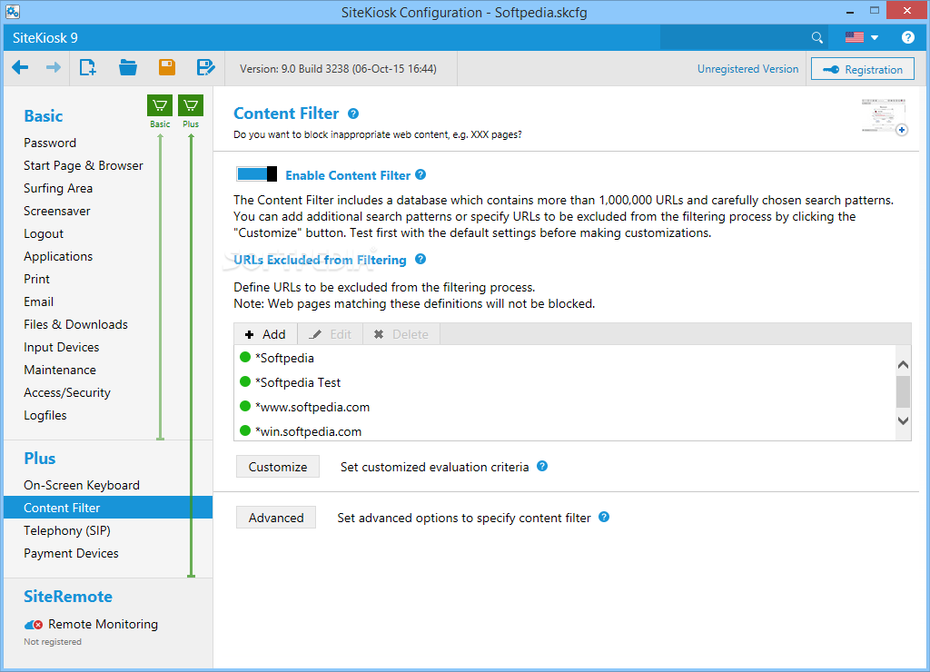The width and height of the screenshot is (930, 672).
Task: Open Access/Security settings
Action: point(67,392)
